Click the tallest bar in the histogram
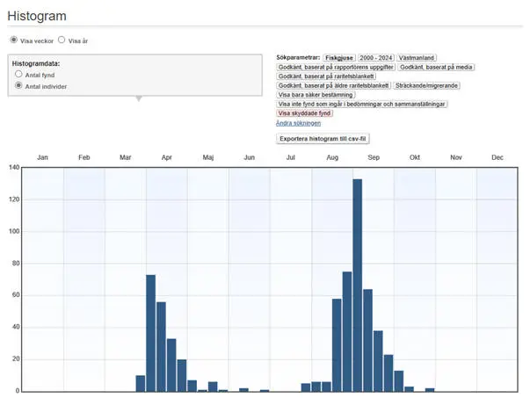The image size is (530, 398). tap(358, 285)
